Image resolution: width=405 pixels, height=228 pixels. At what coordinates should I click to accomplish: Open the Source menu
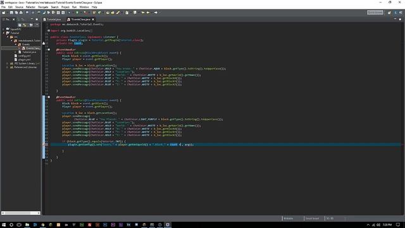click(x=19, y=7)
